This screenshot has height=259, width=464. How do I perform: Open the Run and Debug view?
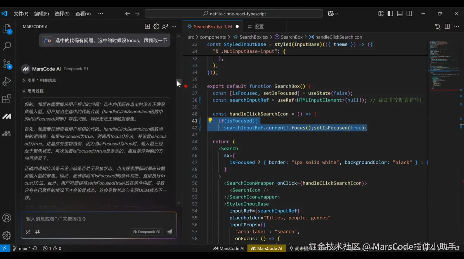[7, 81]
